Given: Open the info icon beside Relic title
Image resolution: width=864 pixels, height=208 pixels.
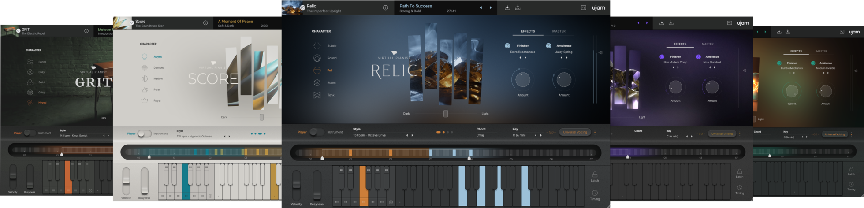Looking at the screenshot, I should tap(385, 8).
